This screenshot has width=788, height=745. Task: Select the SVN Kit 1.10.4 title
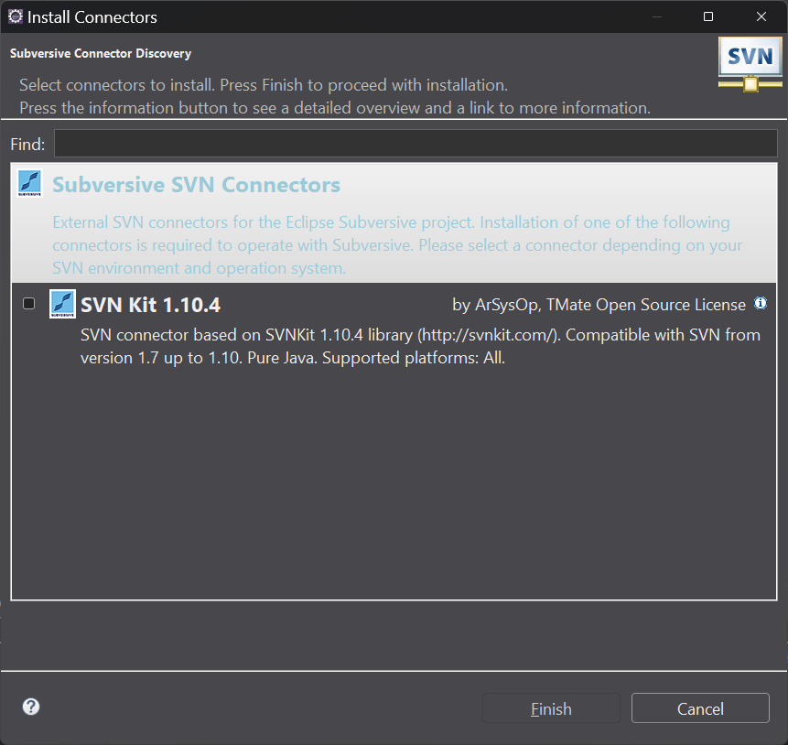pos(151,305)
